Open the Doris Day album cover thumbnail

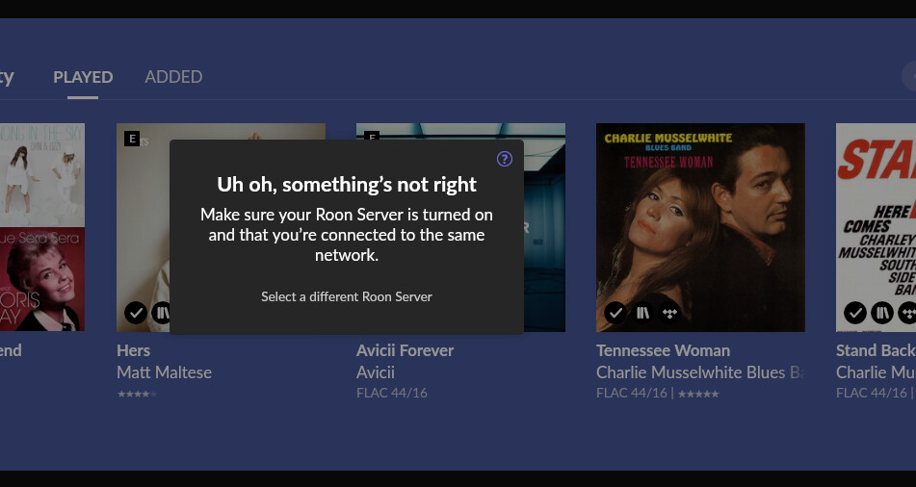(x=42, y=279)
